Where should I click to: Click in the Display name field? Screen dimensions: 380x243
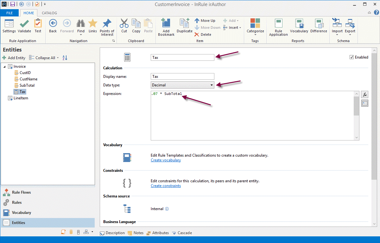pyautogui.click(x=182, y=76)
